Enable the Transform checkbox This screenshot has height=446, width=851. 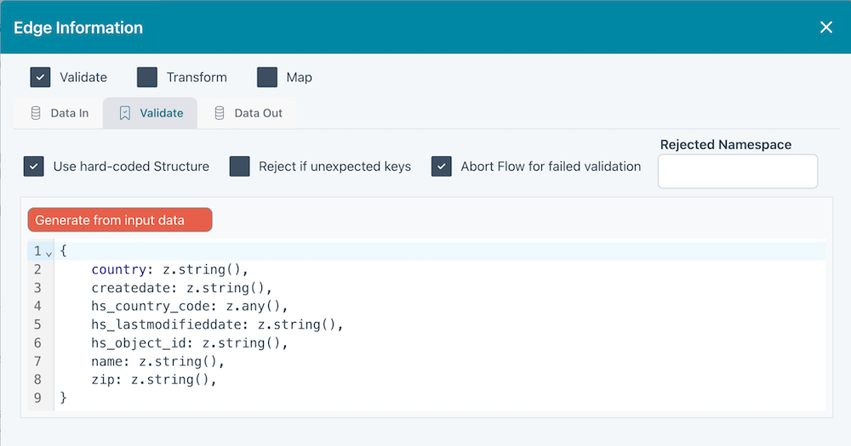pyautogui.click(x=147, y=77)
